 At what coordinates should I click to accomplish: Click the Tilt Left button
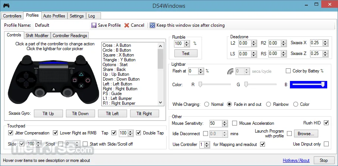pyautogui.click(x=112, y=114)
